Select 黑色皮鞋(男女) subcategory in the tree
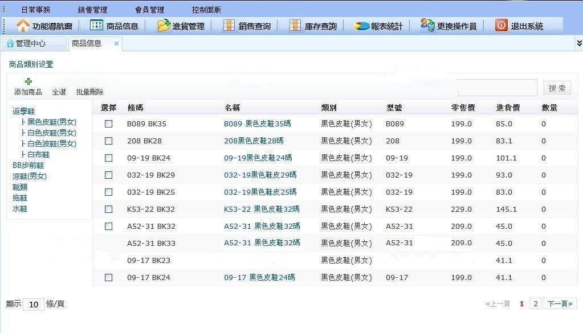 (x=52, y=122)
